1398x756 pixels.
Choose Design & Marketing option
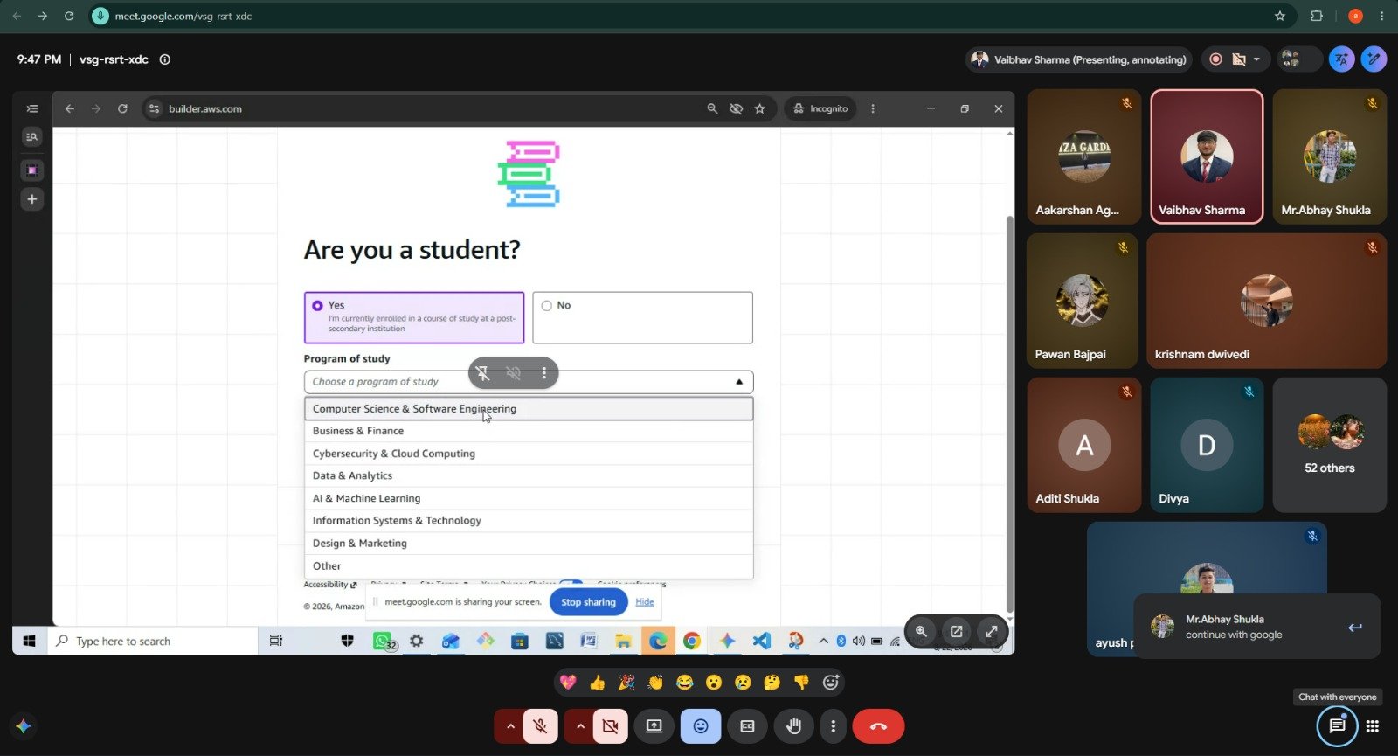[x=529, y=544]
